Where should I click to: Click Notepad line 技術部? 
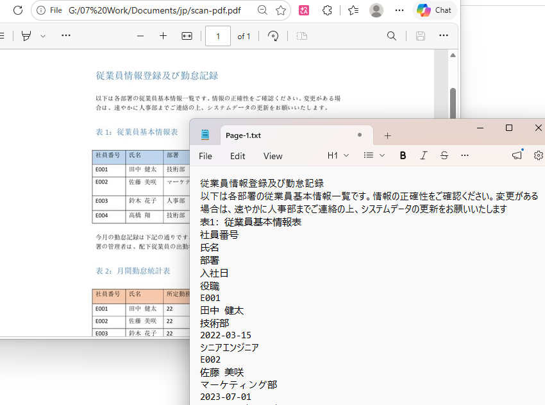click(x=214, y=323)
